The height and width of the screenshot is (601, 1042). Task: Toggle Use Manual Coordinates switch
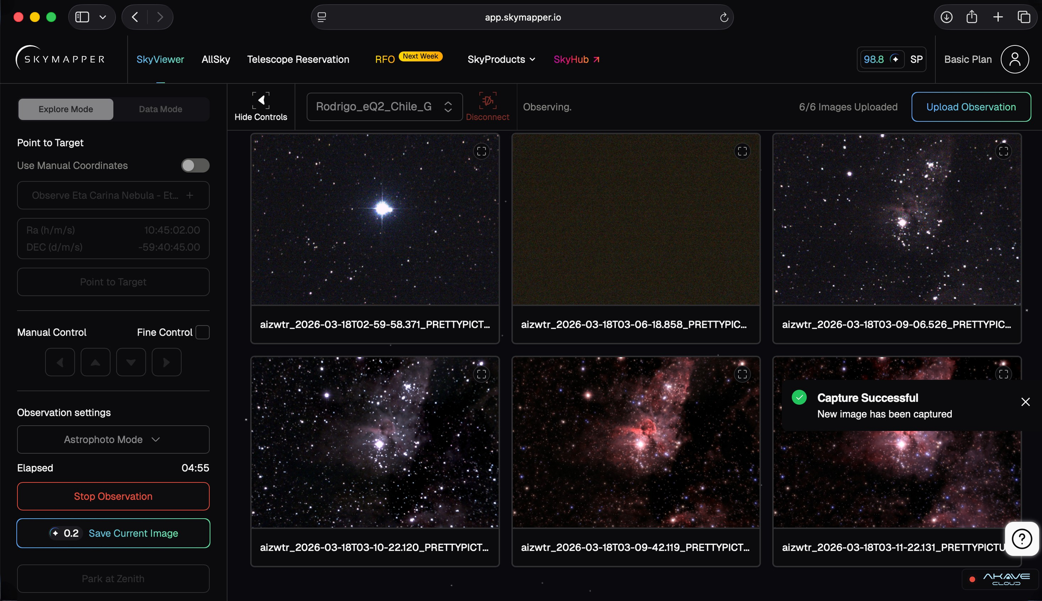[x=195, y=165]
